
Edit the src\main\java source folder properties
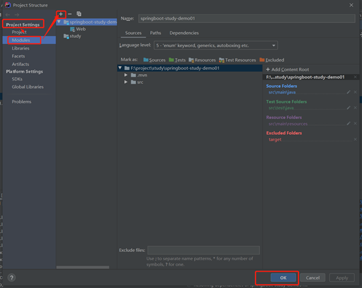click(x=349, y=92)
